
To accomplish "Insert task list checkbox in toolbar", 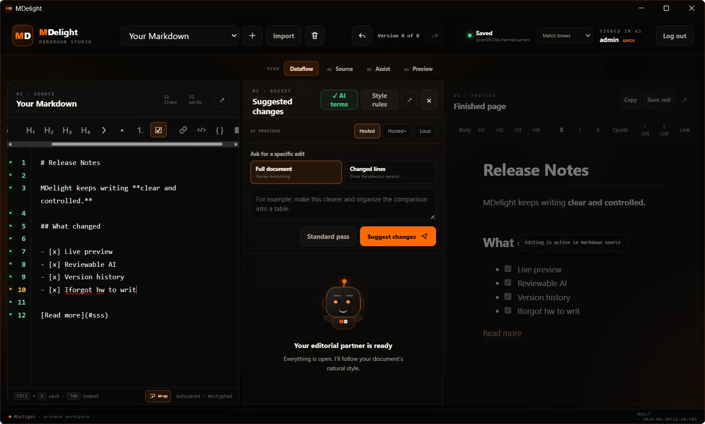I will pos(159,130).
